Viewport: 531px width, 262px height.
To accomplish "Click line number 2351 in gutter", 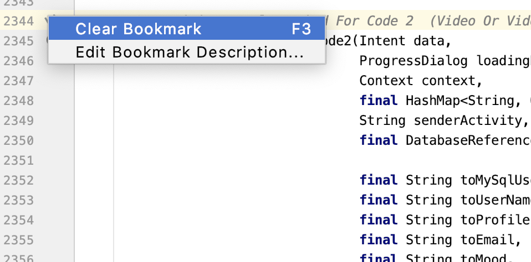I will [19, 160].
